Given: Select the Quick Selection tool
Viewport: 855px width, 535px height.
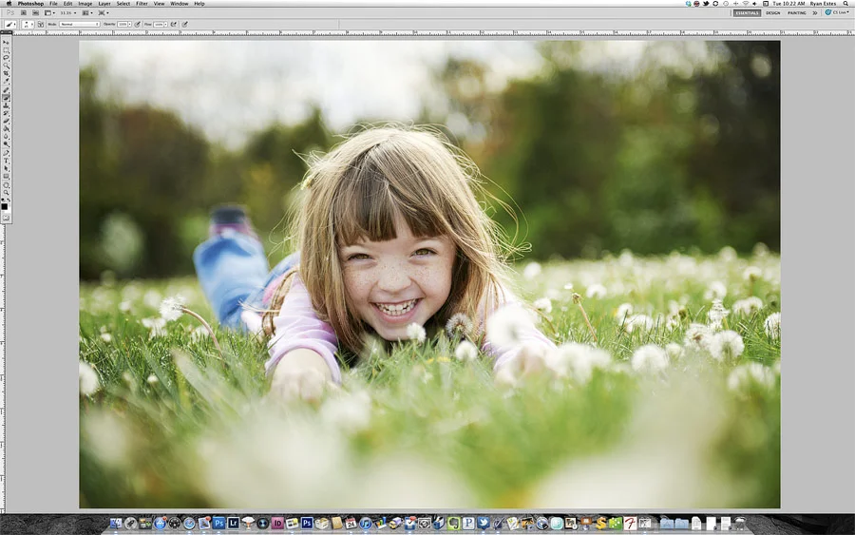Looking at the screenshot, I should point(6,65).
